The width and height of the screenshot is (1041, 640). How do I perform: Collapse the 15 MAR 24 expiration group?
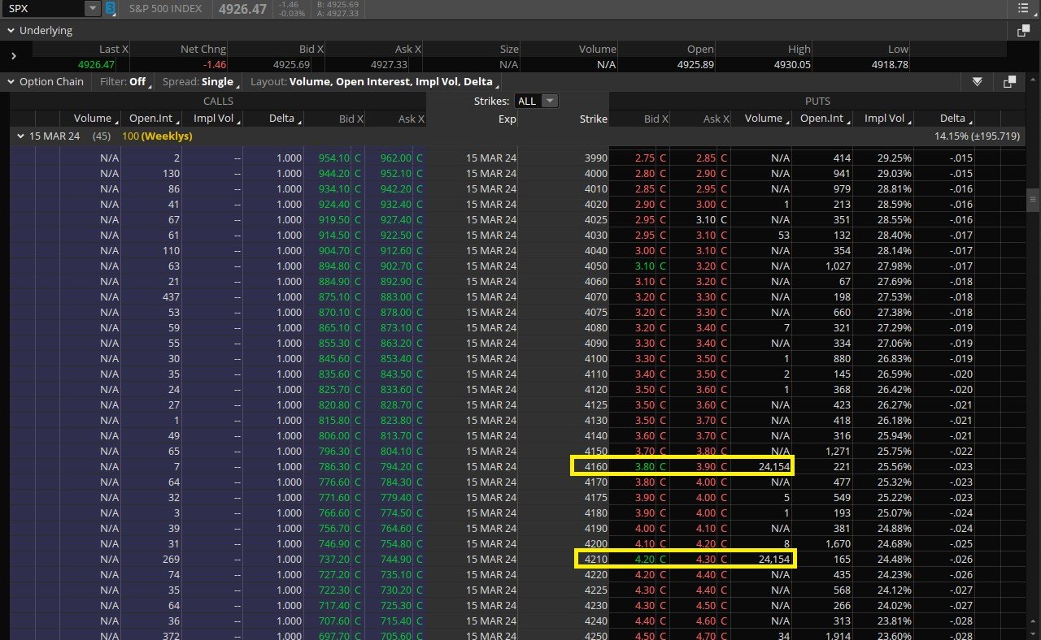[20, 136]
